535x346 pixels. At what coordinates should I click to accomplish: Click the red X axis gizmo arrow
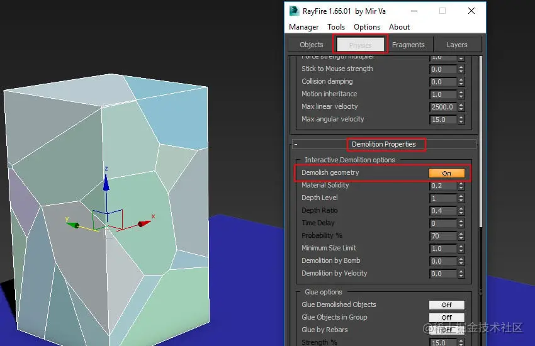tap(144, 223)
